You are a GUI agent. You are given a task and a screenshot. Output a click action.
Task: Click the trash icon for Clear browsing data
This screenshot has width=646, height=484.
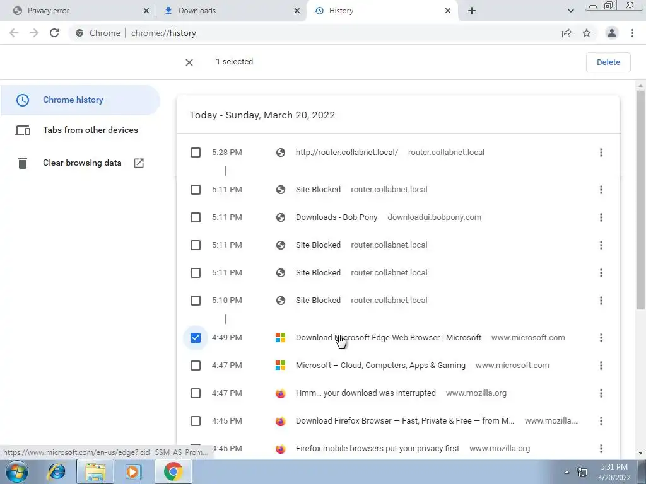(23, 163)
